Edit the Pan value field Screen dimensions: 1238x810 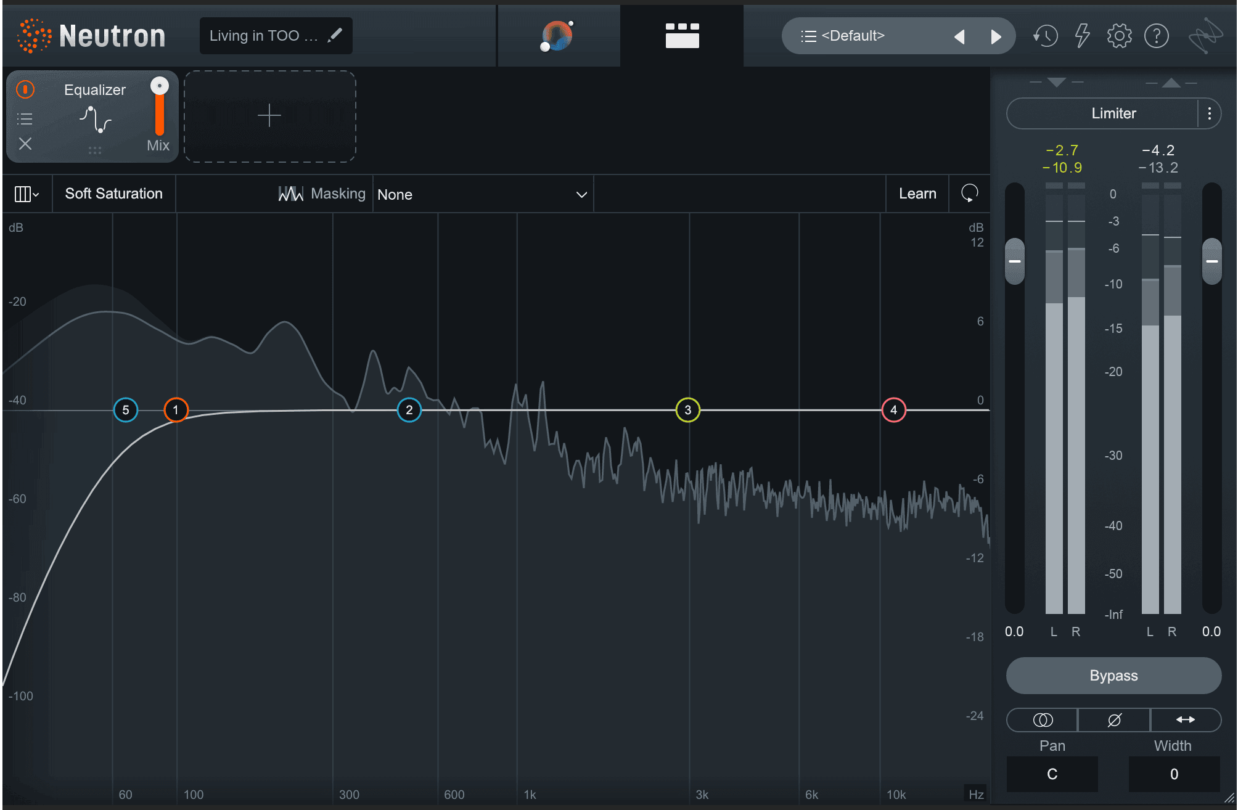[x=1052, y=774]
